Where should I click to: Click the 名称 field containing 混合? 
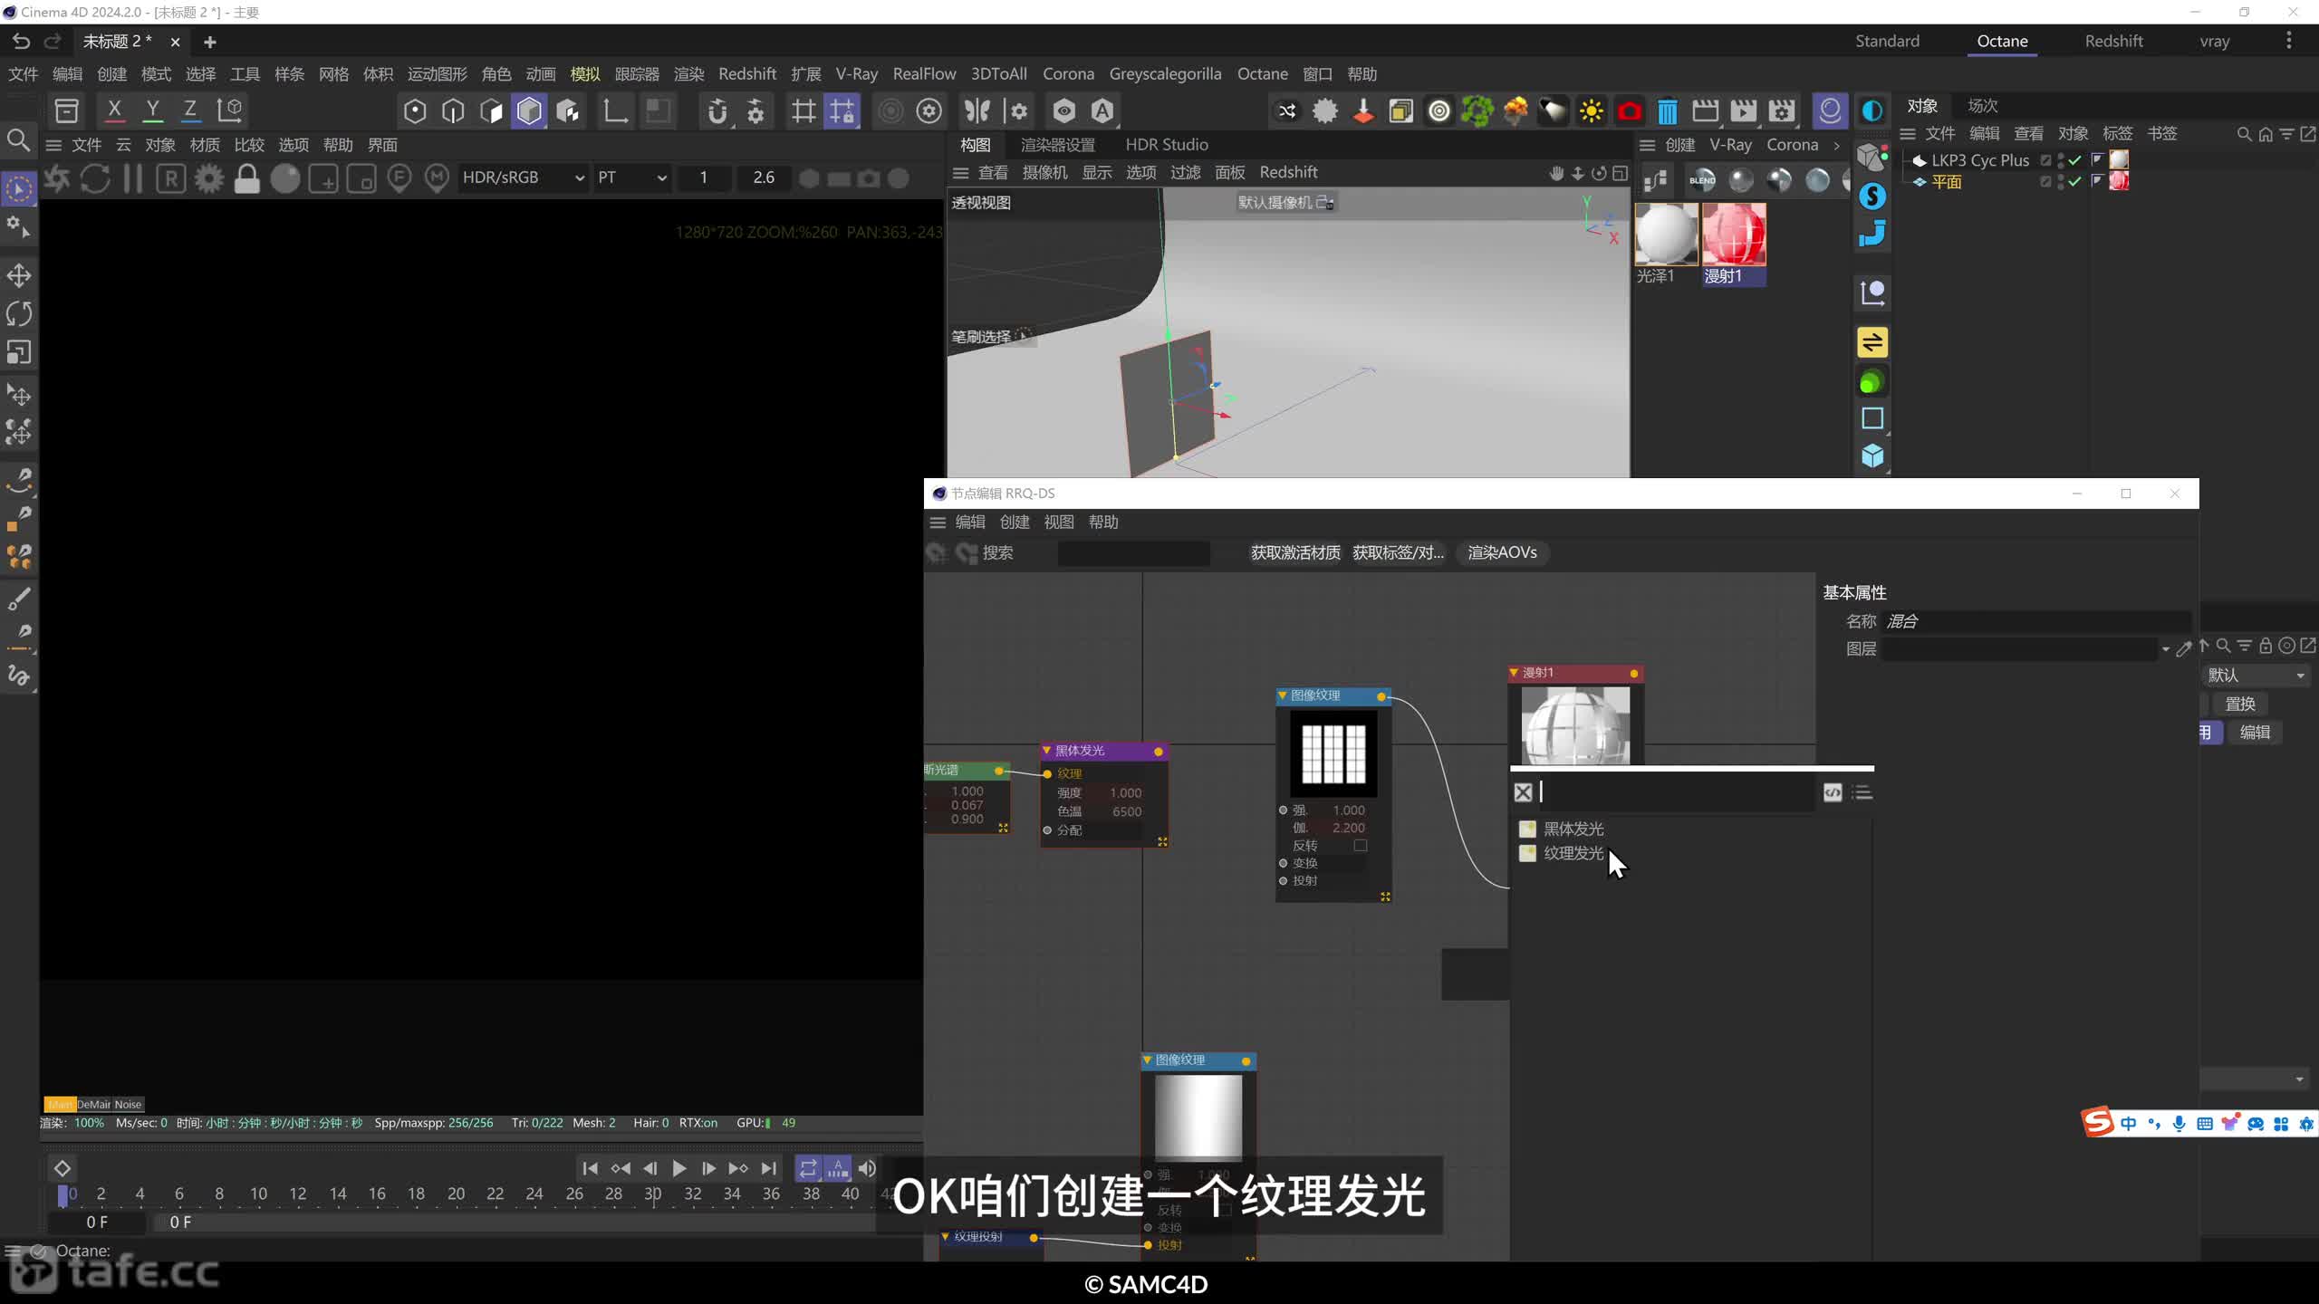tap(2036, 621)
